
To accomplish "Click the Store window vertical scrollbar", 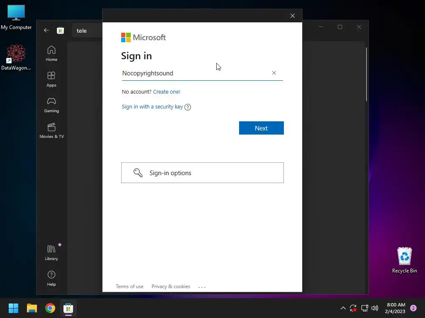I will point(366,75).
